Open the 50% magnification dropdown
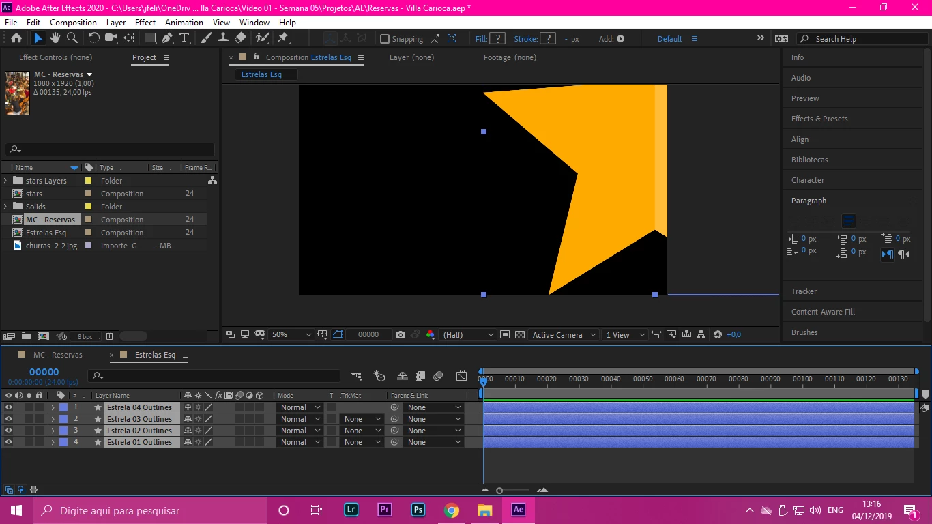This screenshot has width=932, height=524. coord(291,335)
